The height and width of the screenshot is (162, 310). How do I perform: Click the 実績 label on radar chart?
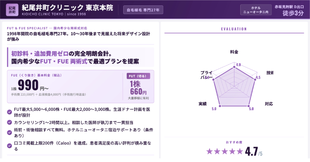(202, 104)
